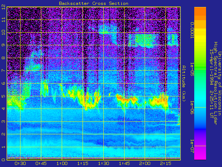Click the 'Backscatter Cross Section' title
The height and width of the screenshot is (167, 222).
94,3
